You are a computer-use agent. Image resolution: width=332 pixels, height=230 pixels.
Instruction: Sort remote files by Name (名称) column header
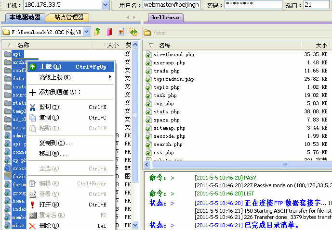coord(164,45)
